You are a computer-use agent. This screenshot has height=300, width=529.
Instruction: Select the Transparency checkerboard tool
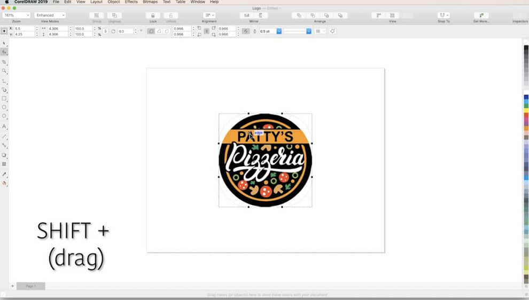[x=4, y=164]
